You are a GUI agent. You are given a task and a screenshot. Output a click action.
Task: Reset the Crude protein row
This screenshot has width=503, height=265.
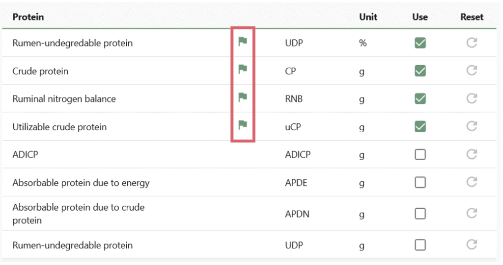click(472, 71)
